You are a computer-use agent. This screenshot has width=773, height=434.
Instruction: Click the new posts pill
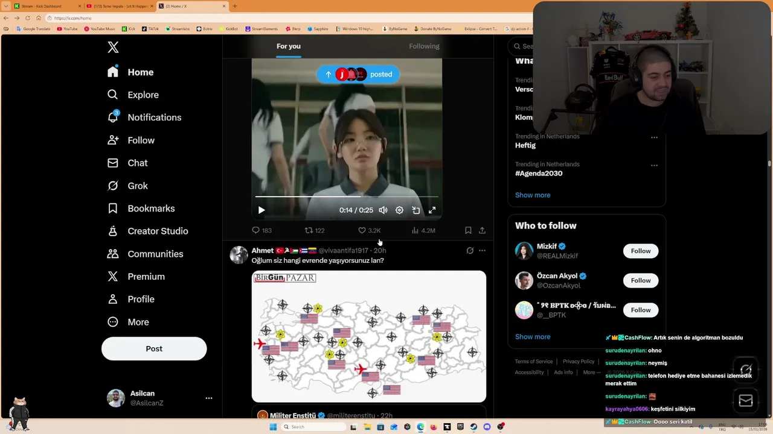point(358,74)
